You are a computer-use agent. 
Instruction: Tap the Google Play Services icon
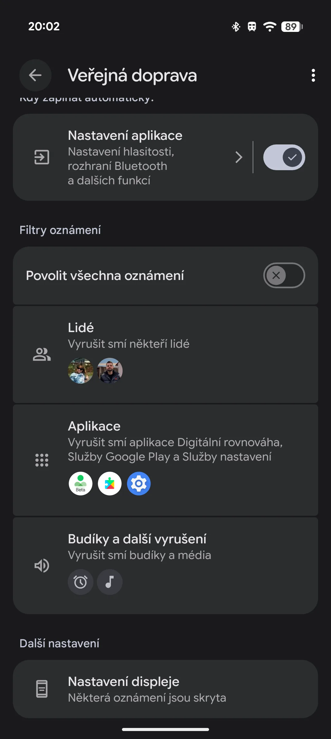click(x=110, y=484)
